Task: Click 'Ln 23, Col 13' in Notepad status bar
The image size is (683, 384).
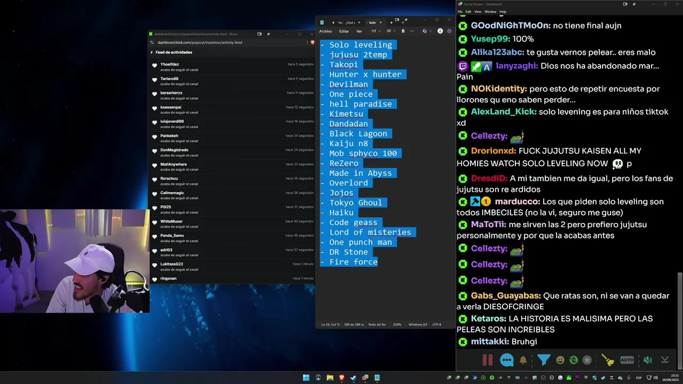Action: [330, 324]
